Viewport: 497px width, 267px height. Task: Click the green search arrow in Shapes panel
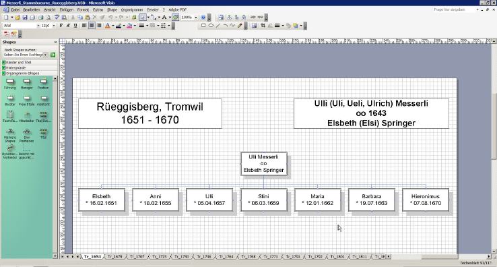(53, 55)
